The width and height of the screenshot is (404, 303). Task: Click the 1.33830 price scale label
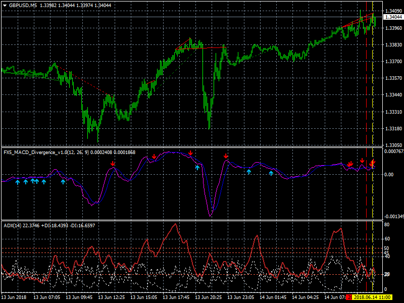pos(393,44)
